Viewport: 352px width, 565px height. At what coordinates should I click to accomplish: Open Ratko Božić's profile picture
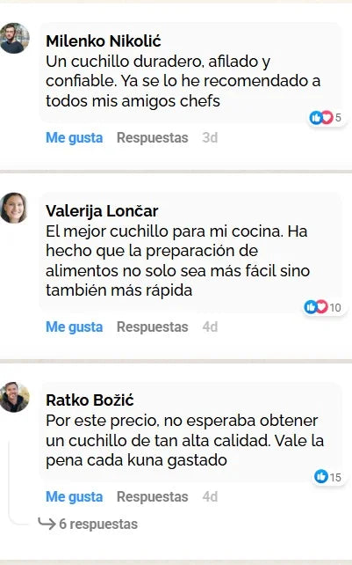point(14,397)
